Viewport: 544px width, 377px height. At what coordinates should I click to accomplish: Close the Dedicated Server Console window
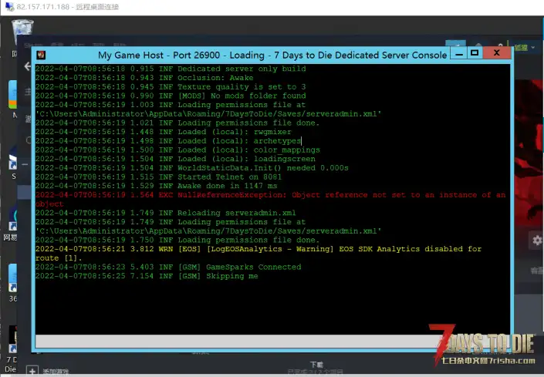pos(497,53)
